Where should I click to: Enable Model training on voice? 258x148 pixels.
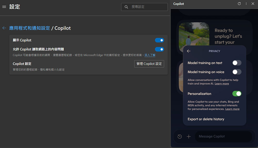coord(237,72)
